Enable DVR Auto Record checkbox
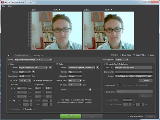Image resolution: width=160 pixels, height=120 pixels. click(129, 116)
